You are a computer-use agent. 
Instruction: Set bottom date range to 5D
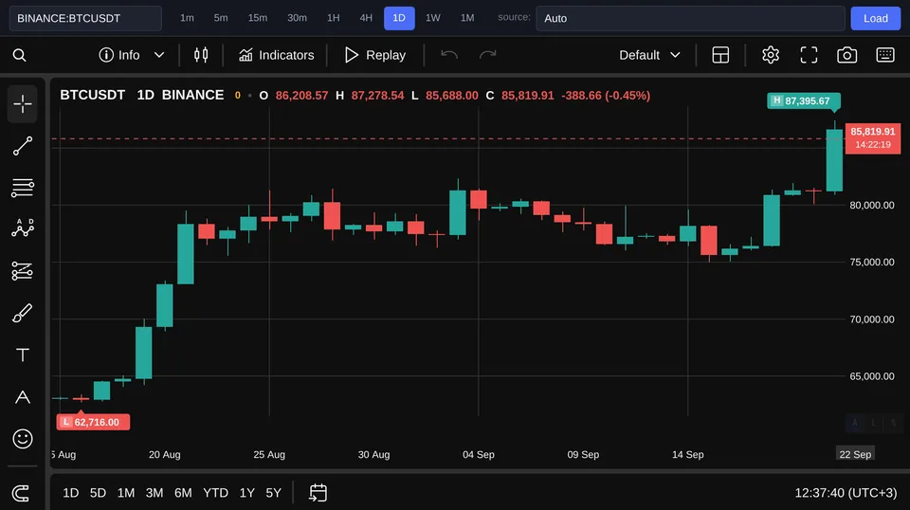(x=98, y=493)
